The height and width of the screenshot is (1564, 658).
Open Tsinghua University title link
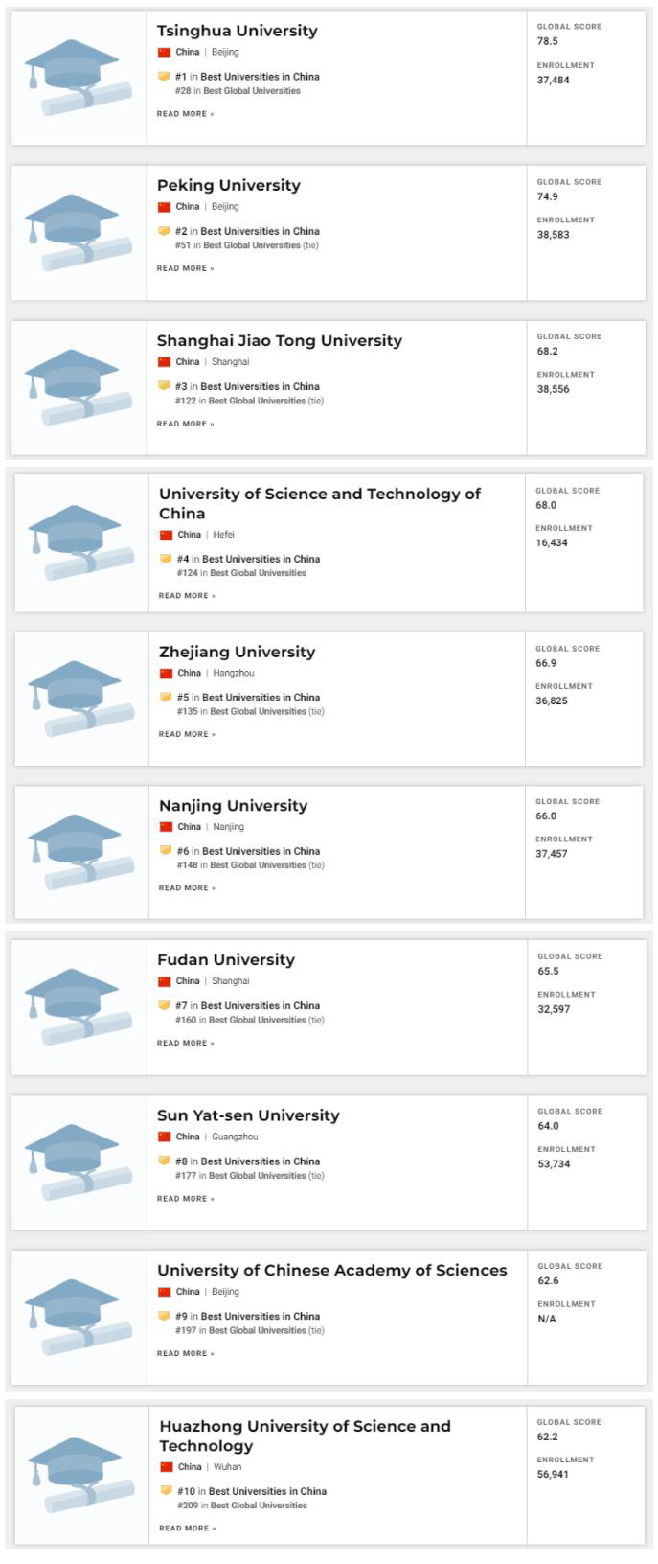pyautogui.click(x=237, y=31)
